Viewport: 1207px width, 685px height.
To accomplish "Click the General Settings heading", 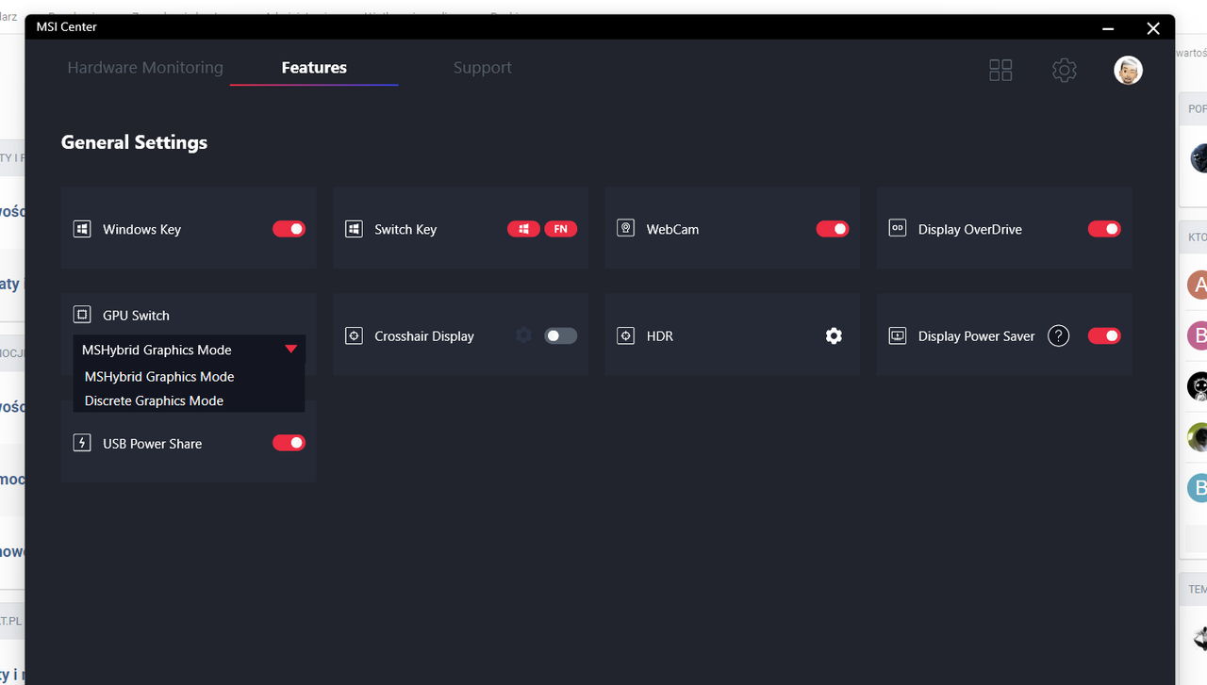I will [134, 142].
